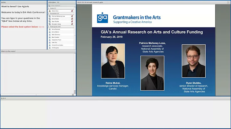
Task: Click participant icon beside Anna Romano
Action: click(x=50, y=29)
